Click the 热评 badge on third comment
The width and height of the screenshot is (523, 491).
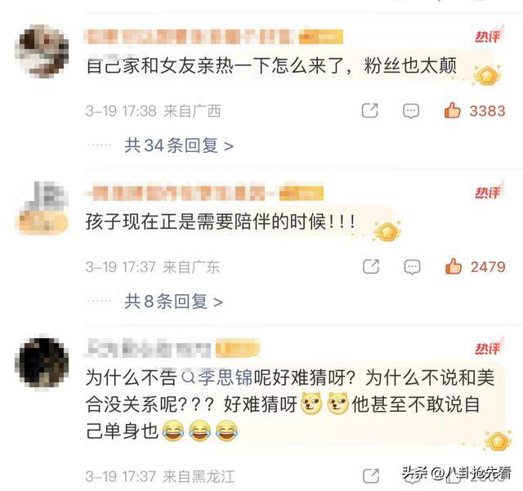(489, 347)
